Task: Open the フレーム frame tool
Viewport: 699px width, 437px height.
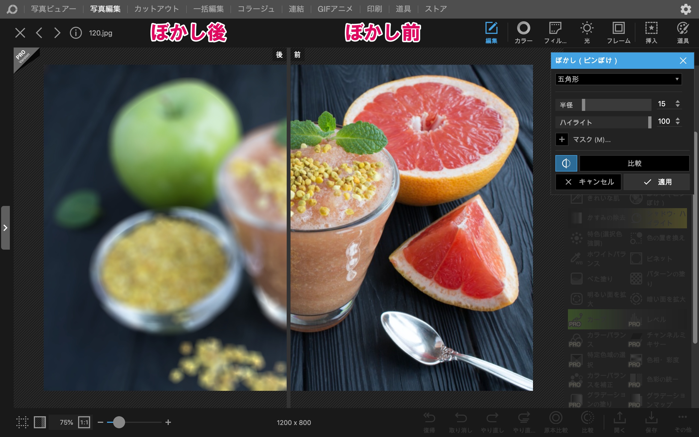Action: [x=618, y=33]
